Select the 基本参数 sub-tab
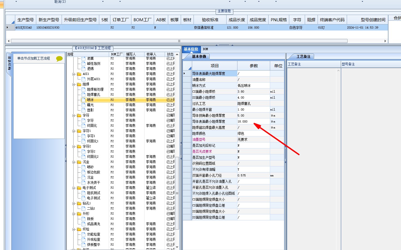This screenshot has height=250, width=401. [199, 56]
